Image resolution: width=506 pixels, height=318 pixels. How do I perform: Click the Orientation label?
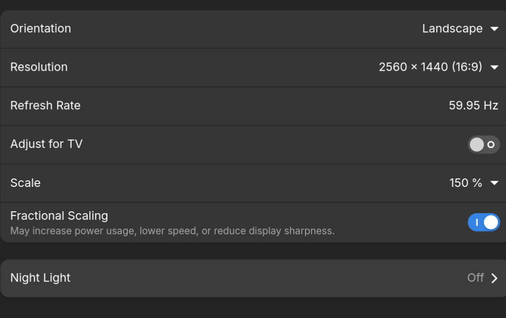point(41,29)
